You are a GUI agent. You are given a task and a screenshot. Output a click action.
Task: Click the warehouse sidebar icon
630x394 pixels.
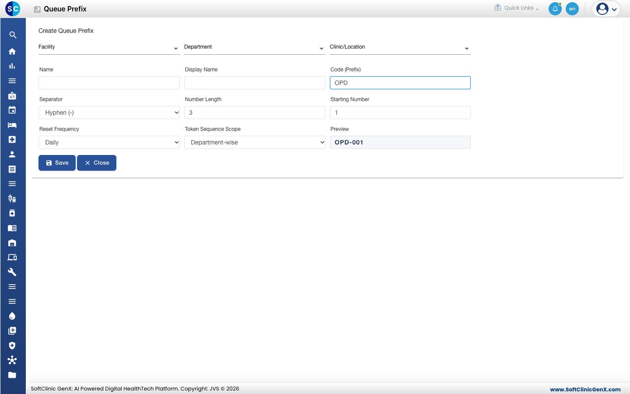(12, 243)
